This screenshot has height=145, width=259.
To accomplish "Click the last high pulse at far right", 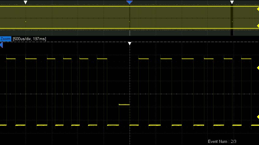I will point(246,58).
